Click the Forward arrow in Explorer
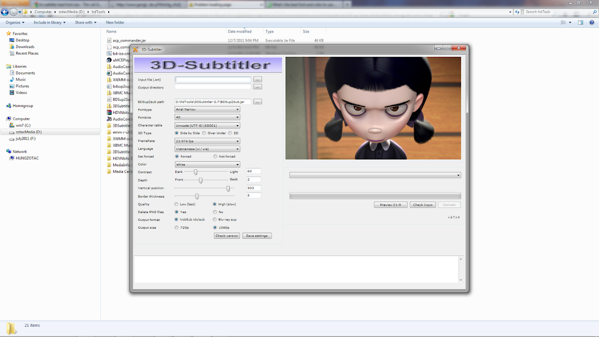This screenshot has width=599, height=337. pos(14,12)
